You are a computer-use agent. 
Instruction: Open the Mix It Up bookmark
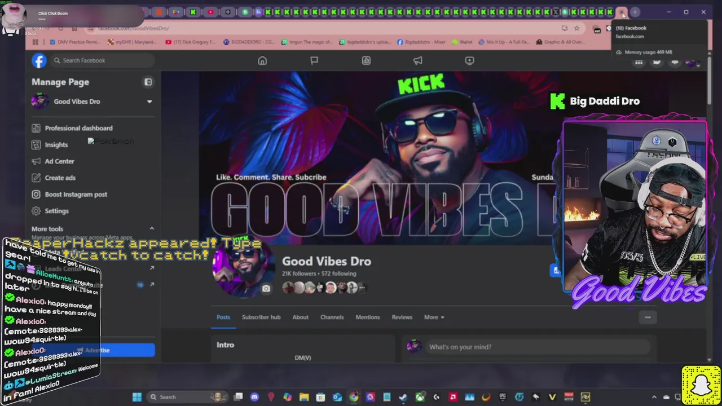tap(505, 42)
